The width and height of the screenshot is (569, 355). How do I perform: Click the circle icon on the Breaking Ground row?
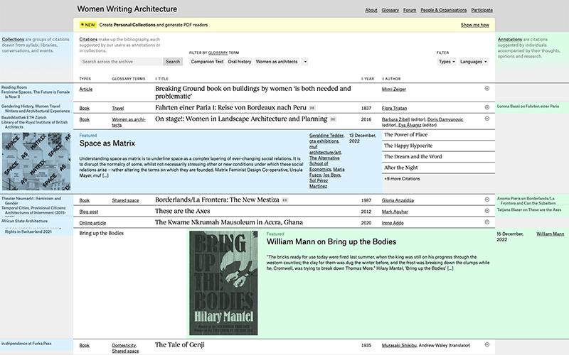tap(487, 89)
